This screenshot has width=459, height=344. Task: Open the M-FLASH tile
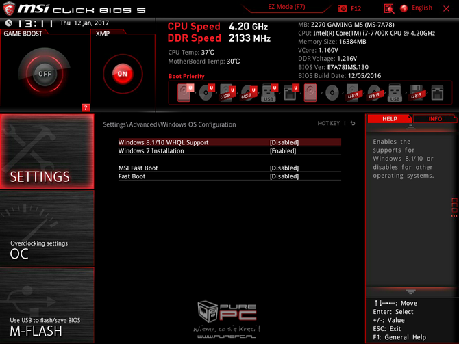[47, 305]
